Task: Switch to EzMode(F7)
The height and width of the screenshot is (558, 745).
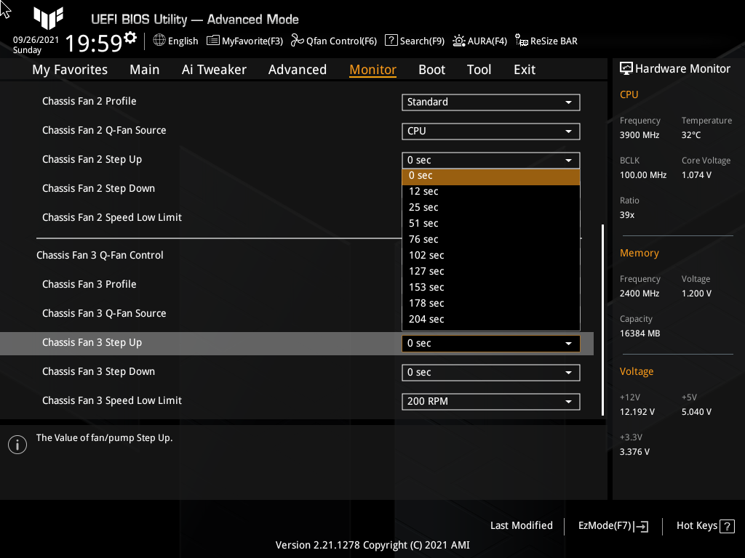Action: (612, 525)
